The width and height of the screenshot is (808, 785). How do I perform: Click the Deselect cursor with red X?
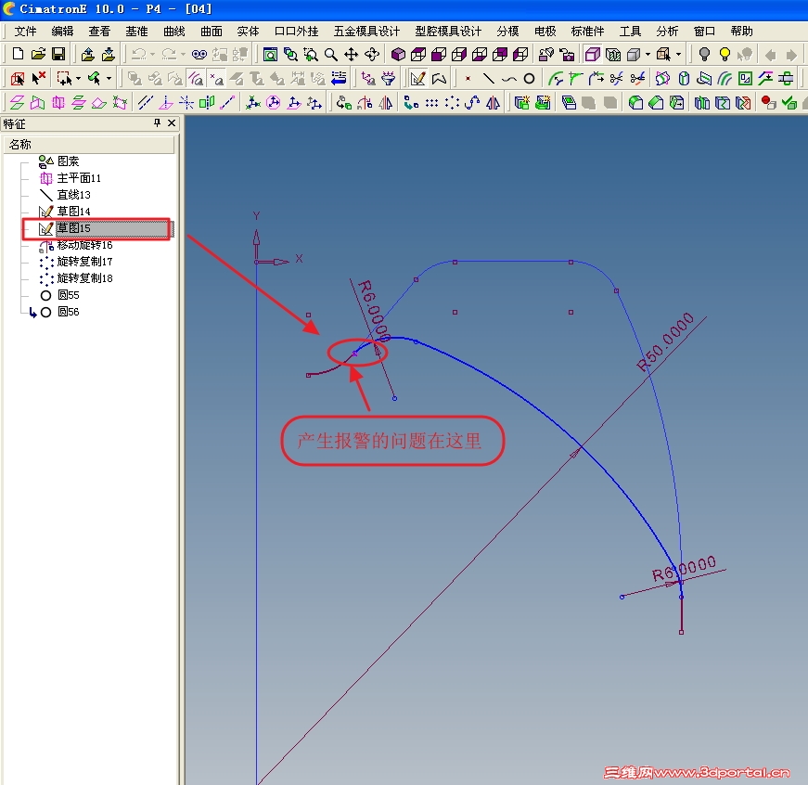38,78
